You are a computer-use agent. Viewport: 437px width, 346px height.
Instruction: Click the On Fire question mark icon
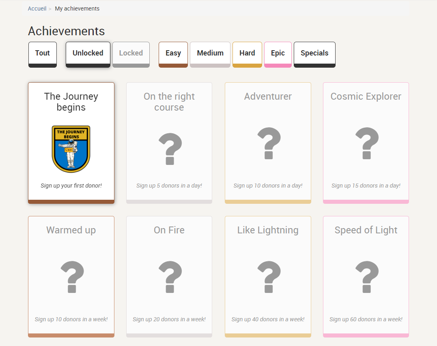170,277
